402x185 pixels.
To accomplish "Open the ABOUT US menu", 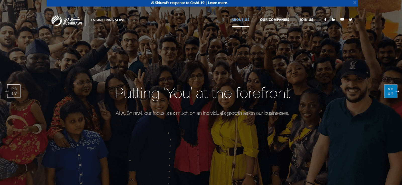I will pos(240,20).
